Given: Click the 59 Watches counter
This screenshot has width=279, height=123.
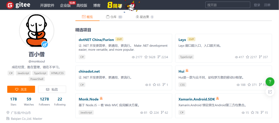Looking at the screenshot, I should coord(29,102).
